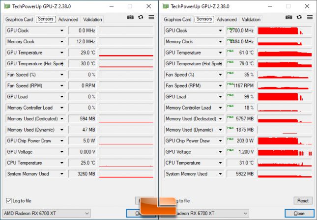Expand GPU Voltage dropdown in left window
317x220 pixels.
(62, 152)
